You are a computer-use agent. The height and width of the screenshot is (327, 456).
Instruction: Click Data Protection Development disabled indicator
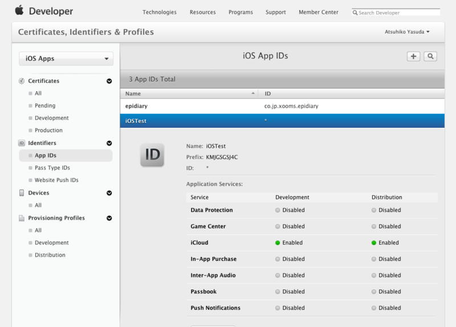278,210
